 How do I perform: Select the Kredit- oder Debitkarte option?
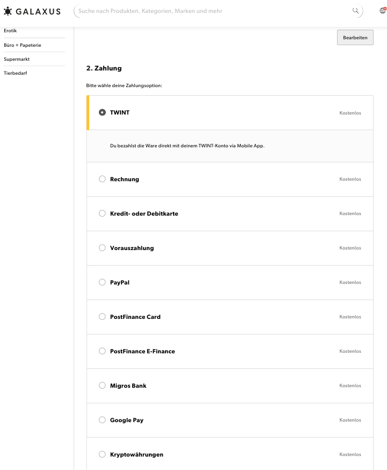click(x=102, y=213)
